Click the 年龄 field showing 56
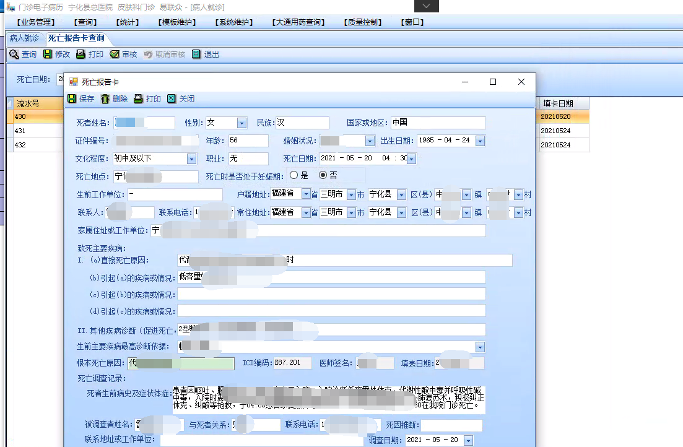683x447 pixels. 248,141
